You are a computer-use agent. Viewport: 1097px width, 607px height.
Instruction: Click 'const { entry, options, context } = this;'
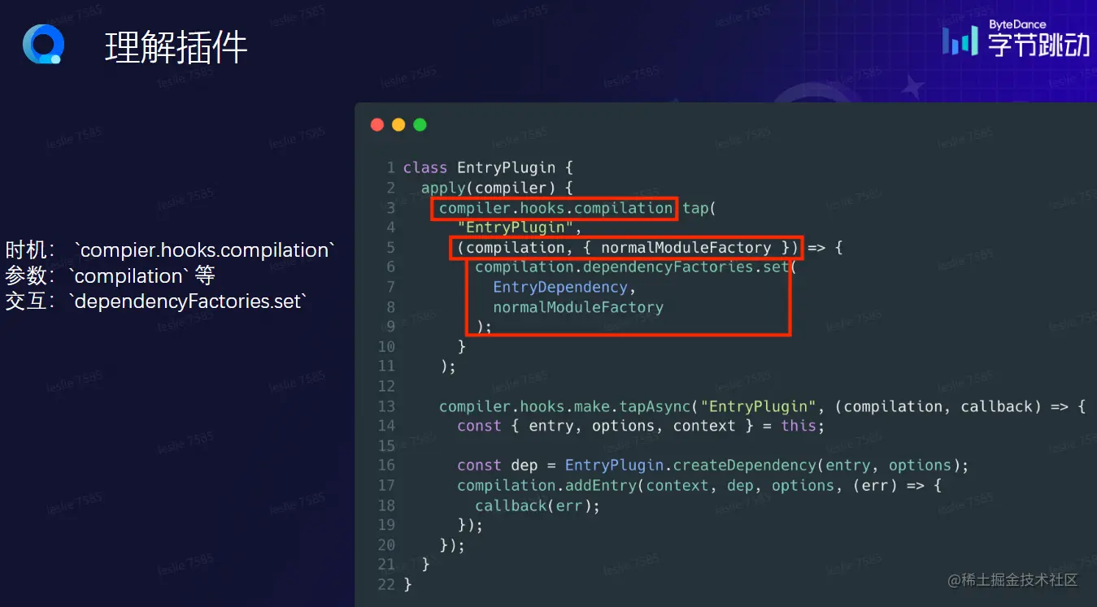[x=641, y=426]
